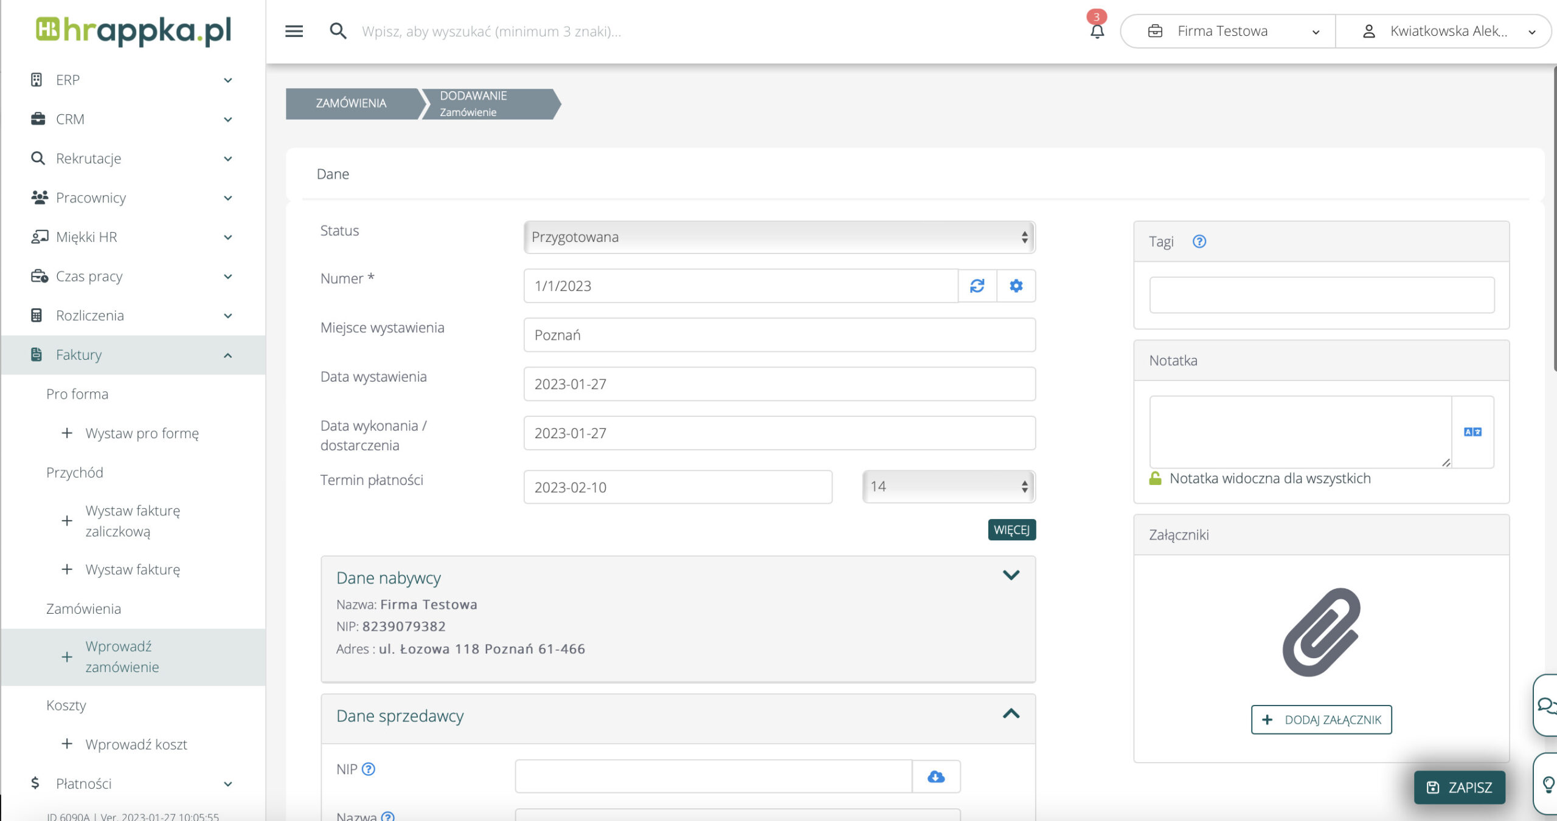Expand Dane nabywcy section
The image size is (1557, 821).
pos(1010,575)
